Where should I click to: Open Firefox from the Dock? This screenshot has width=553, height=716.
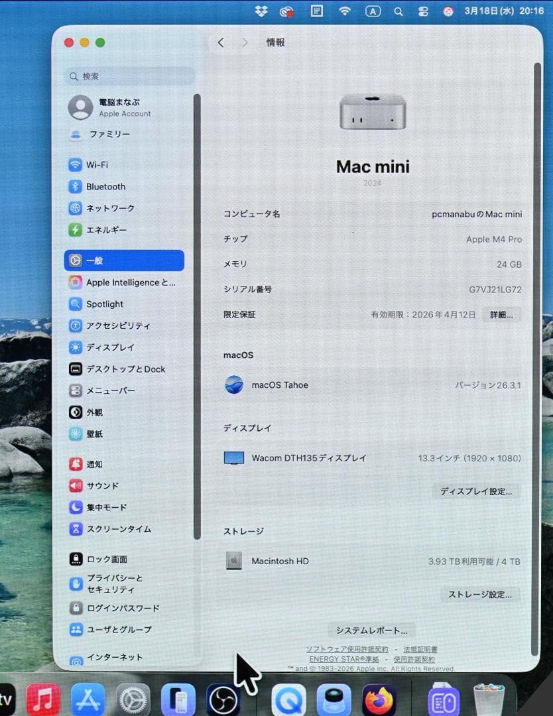point(379,699)
